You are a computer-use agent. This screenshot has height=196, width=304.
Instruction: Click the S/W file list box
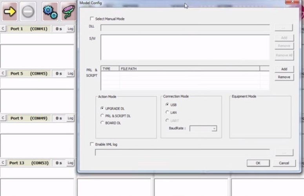pyautogui.click(x=185, y=47)
